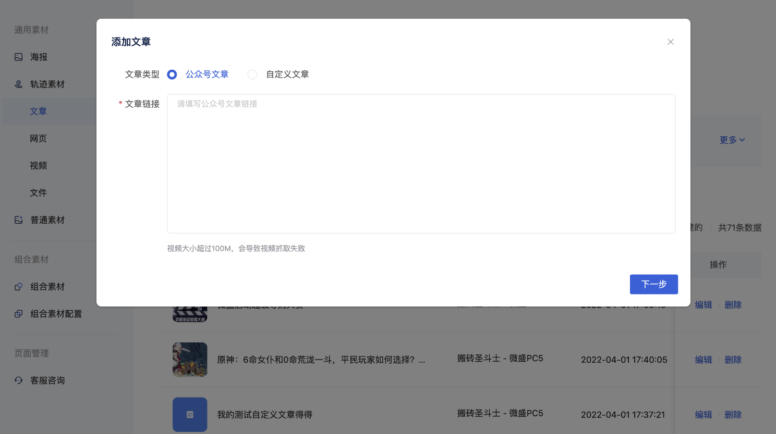Open 组合素材 menu item

pos(48,286)
